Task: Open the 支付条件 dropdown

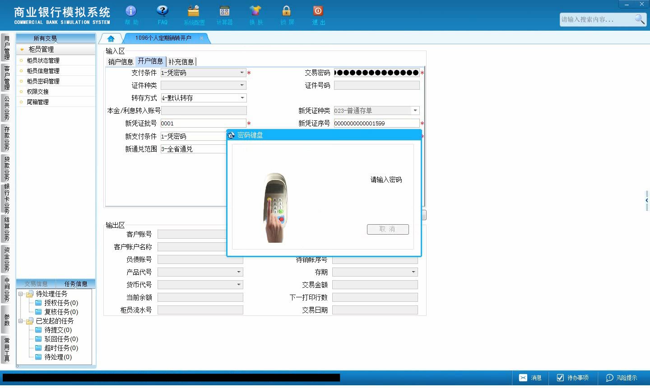Action: [242, 73]
